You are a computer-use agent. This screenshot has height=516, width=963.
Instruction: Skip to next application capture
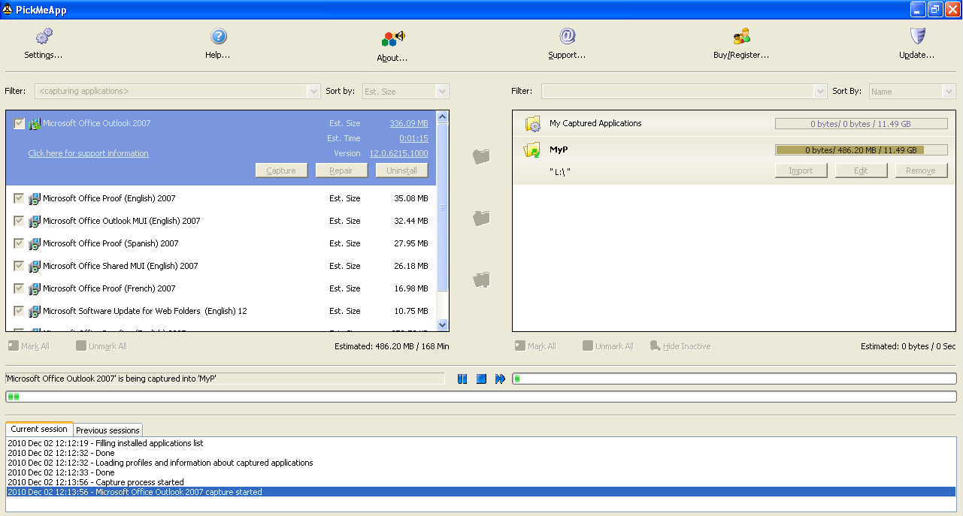pyautogui.click(x=500, y=379)
